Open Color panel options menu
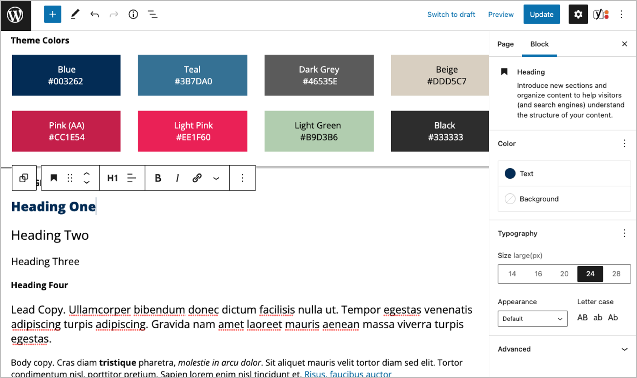 624,143
